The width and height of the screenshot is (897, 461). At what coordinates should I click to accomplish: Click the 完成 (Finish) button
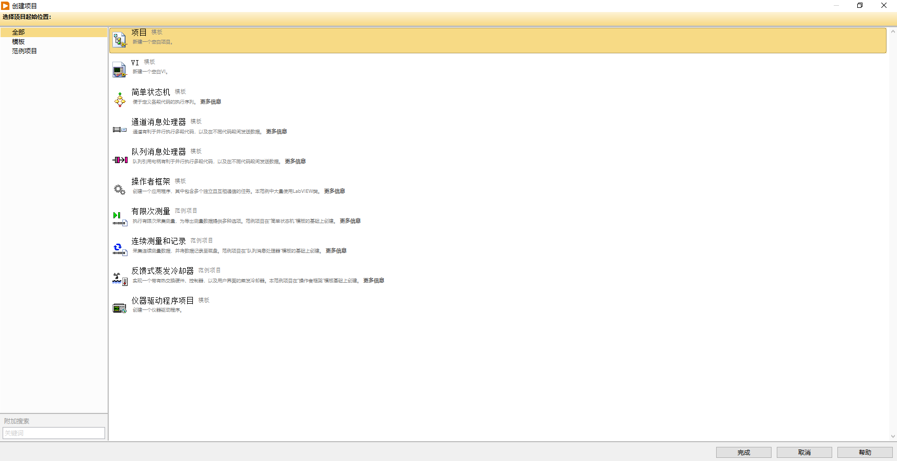click(743, 453)
